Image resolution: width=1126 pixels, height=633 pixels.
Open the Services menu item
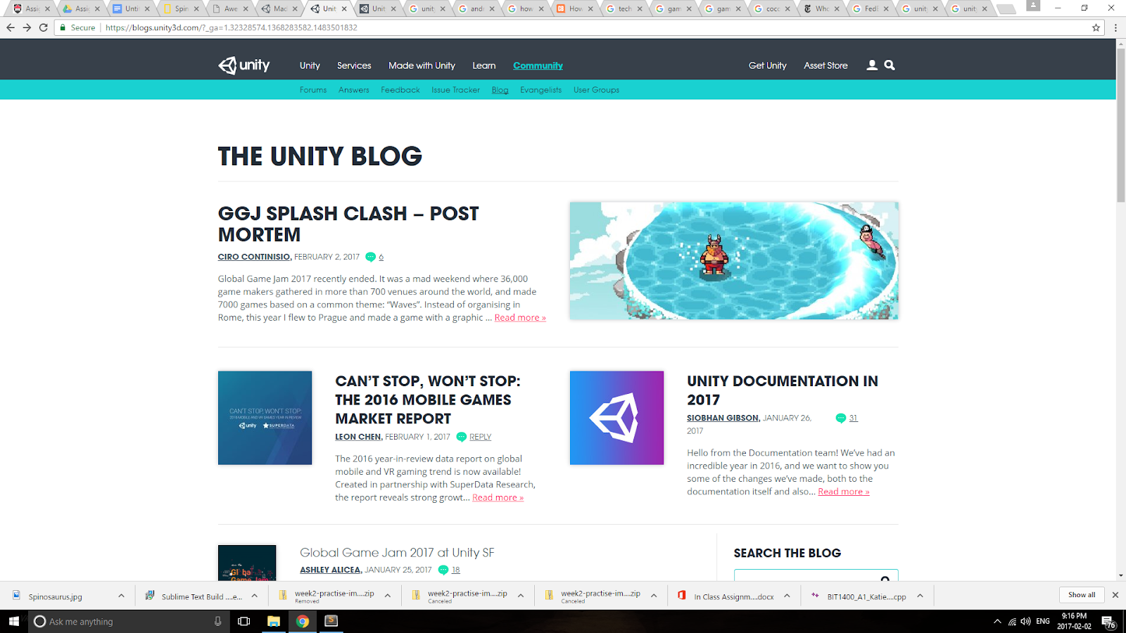tap(354, 65)
